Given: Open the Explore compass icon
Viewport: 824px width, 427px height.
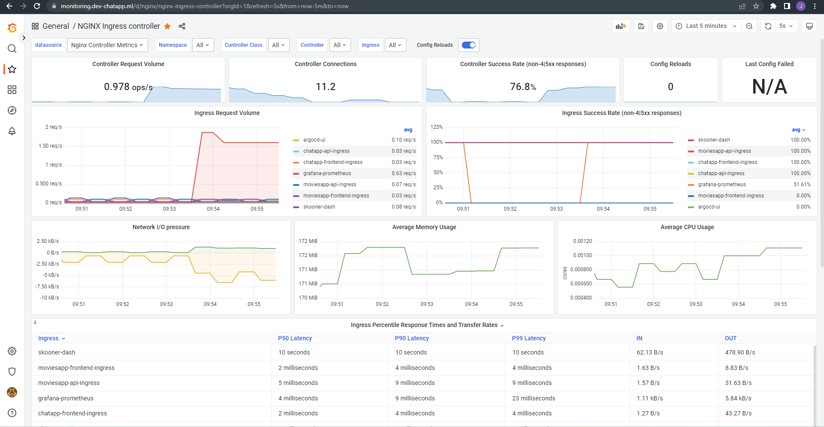Looking at the screenshot, I should tap(12, 110).
